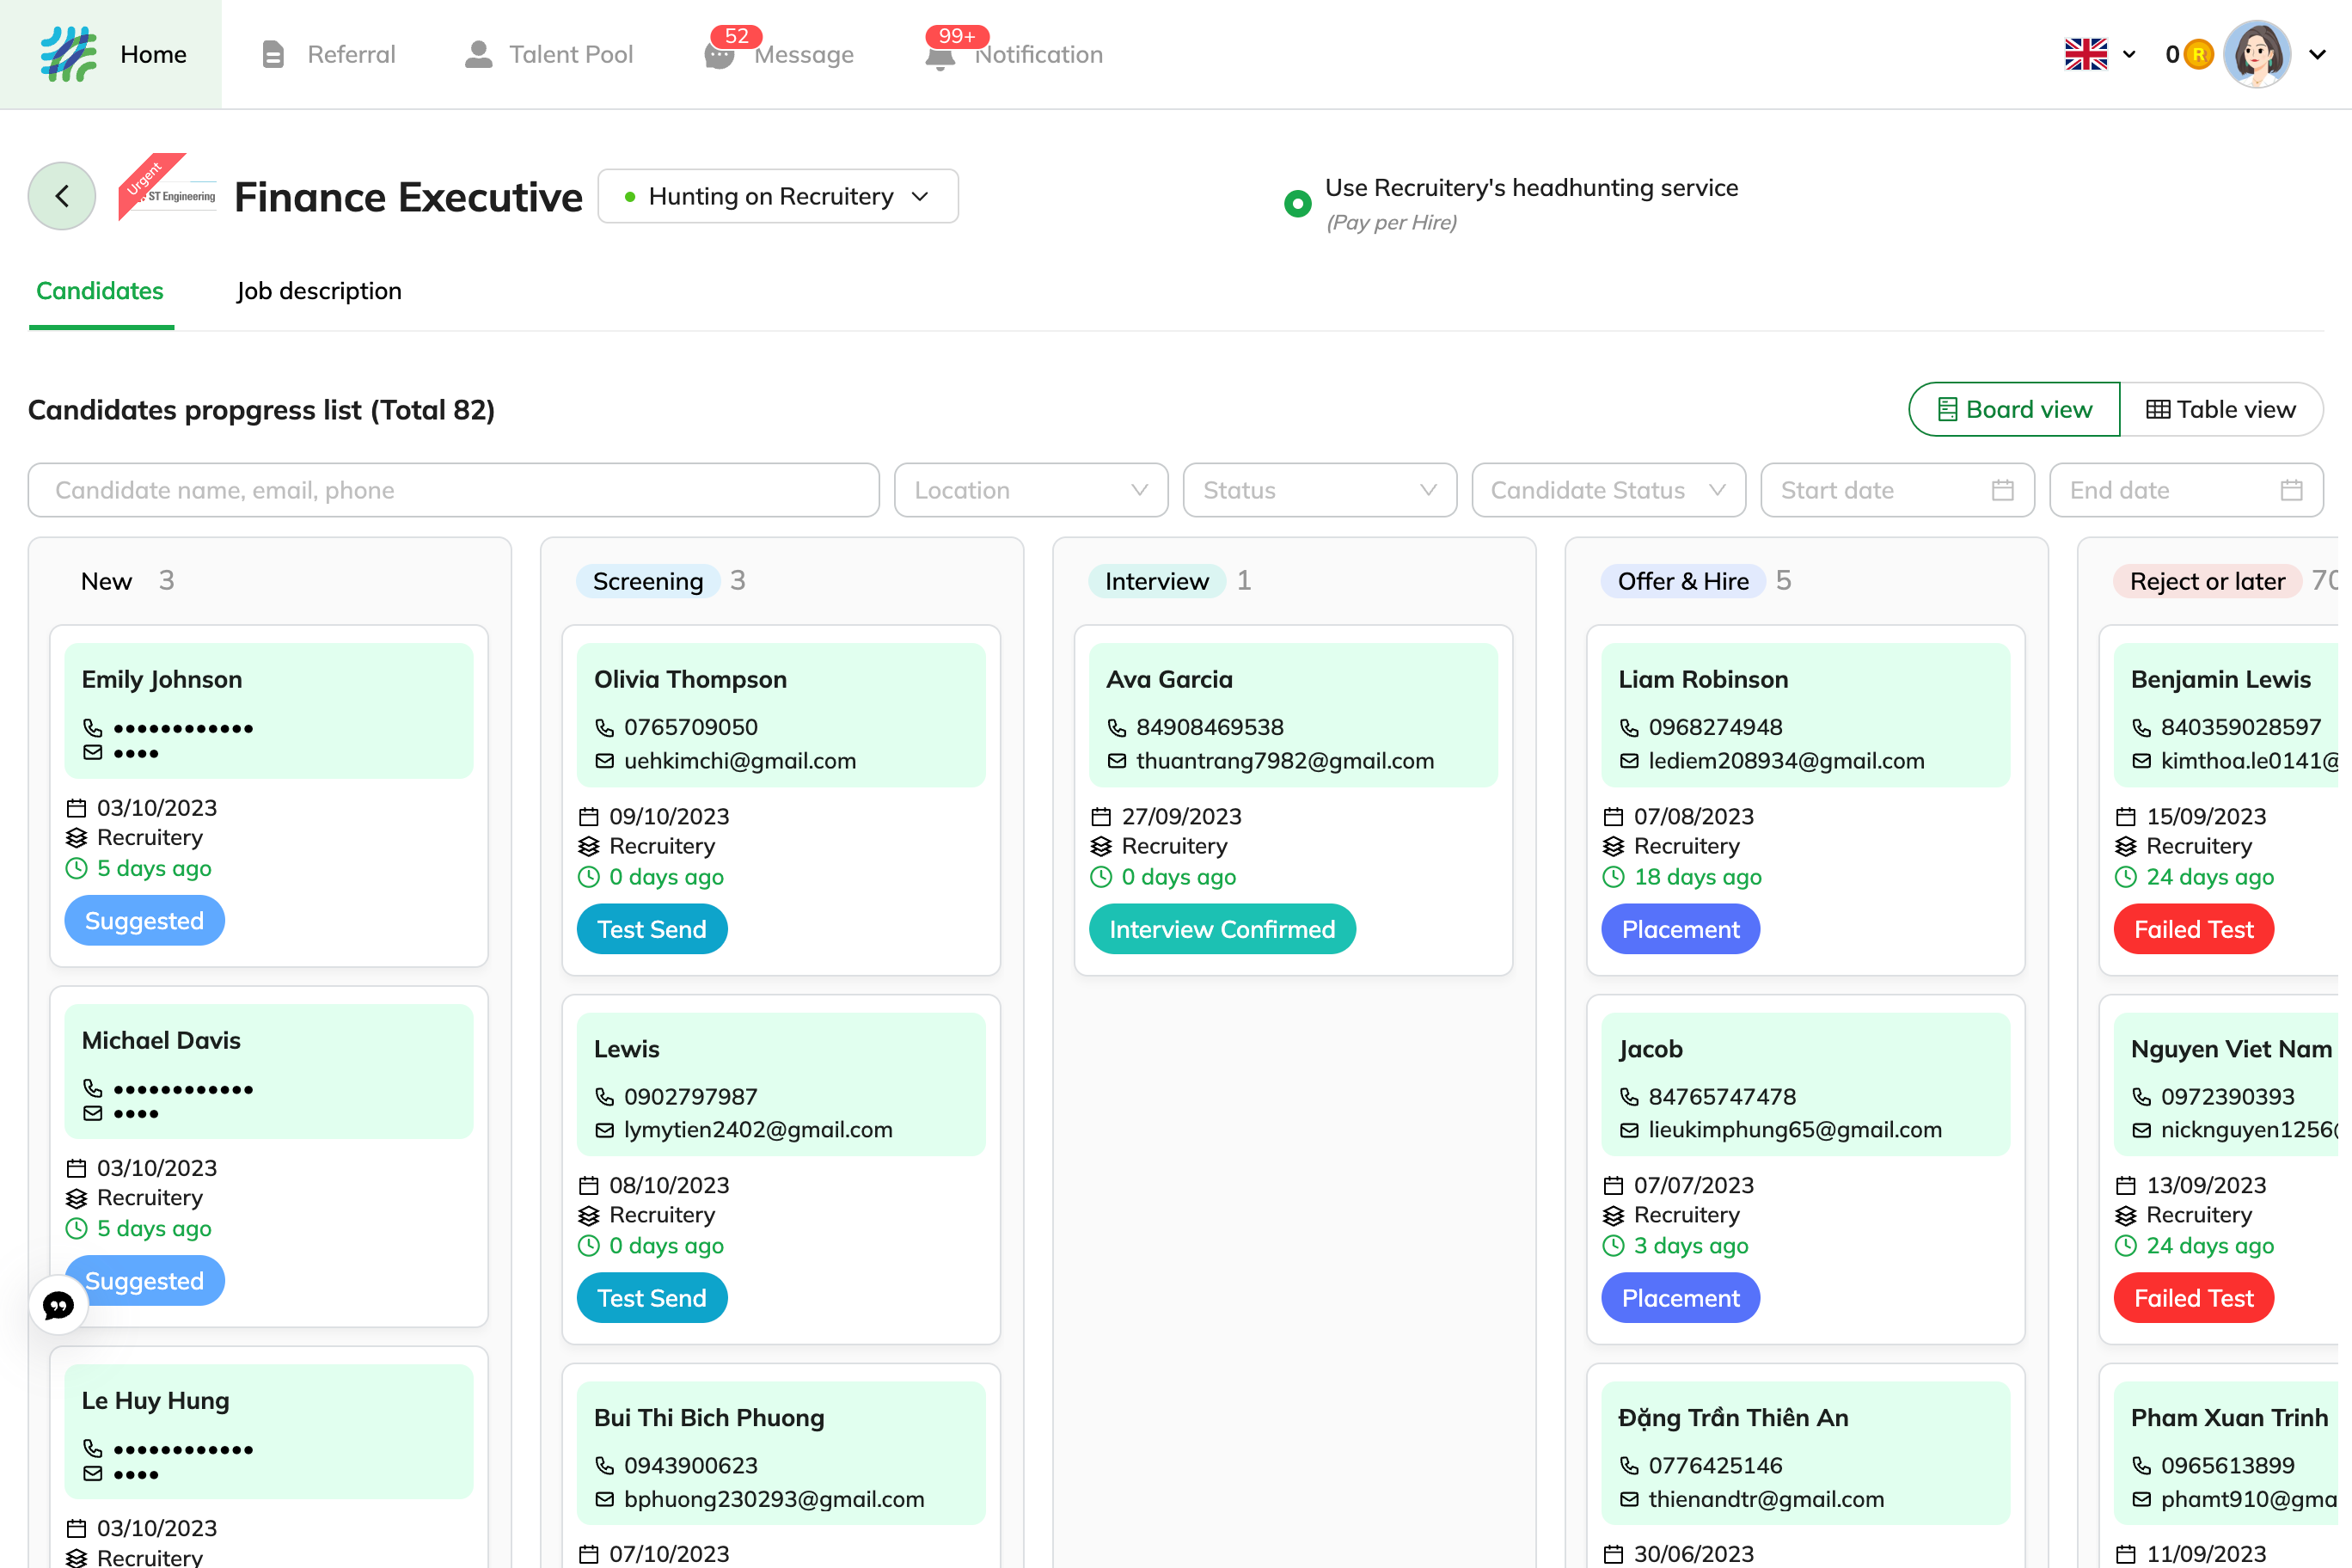This screenshot has height=1568, width=2352.
Task: Click the candidate name search field
Action: tap(453, 490)
